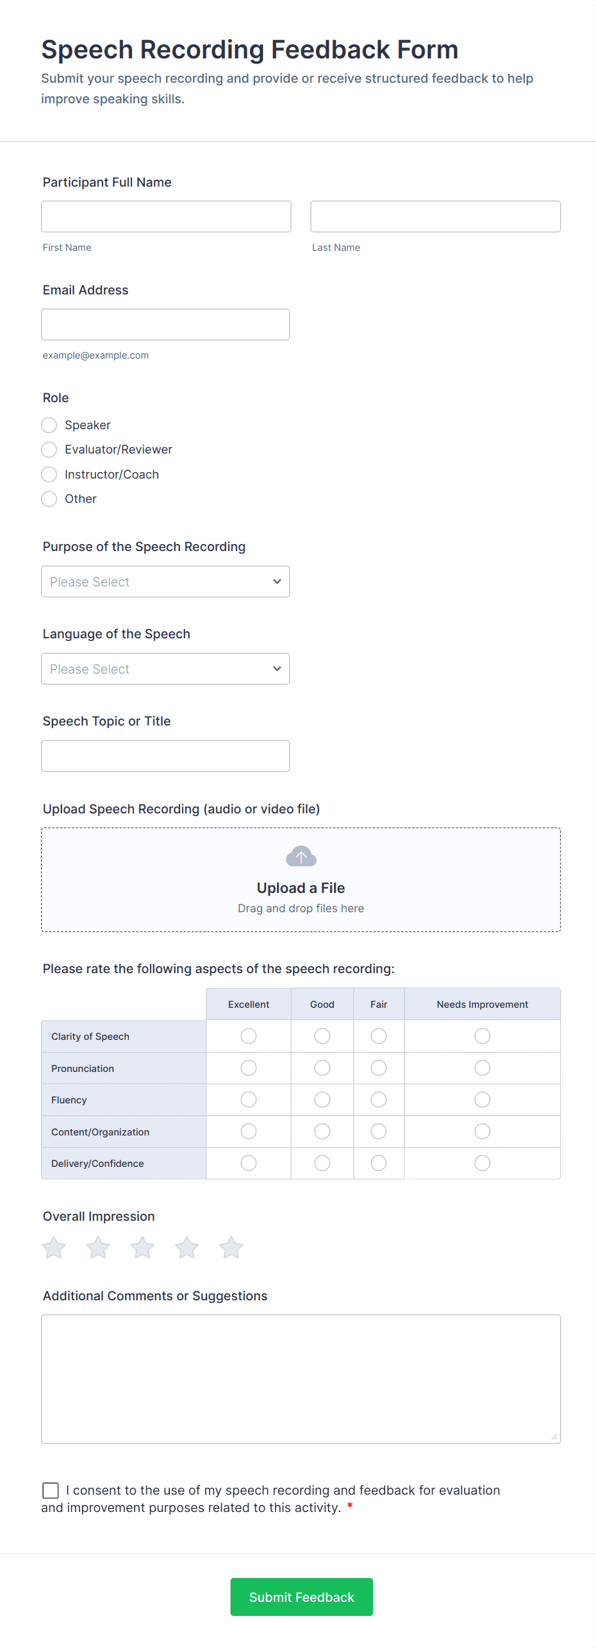Screen dimensions: 596x1648
Task: Select the Speaker role option
Action: point(49,425)
